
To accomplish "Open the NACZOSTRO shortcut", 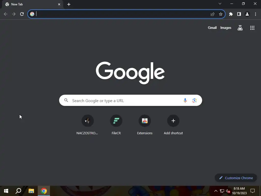I will coord(87,125).
